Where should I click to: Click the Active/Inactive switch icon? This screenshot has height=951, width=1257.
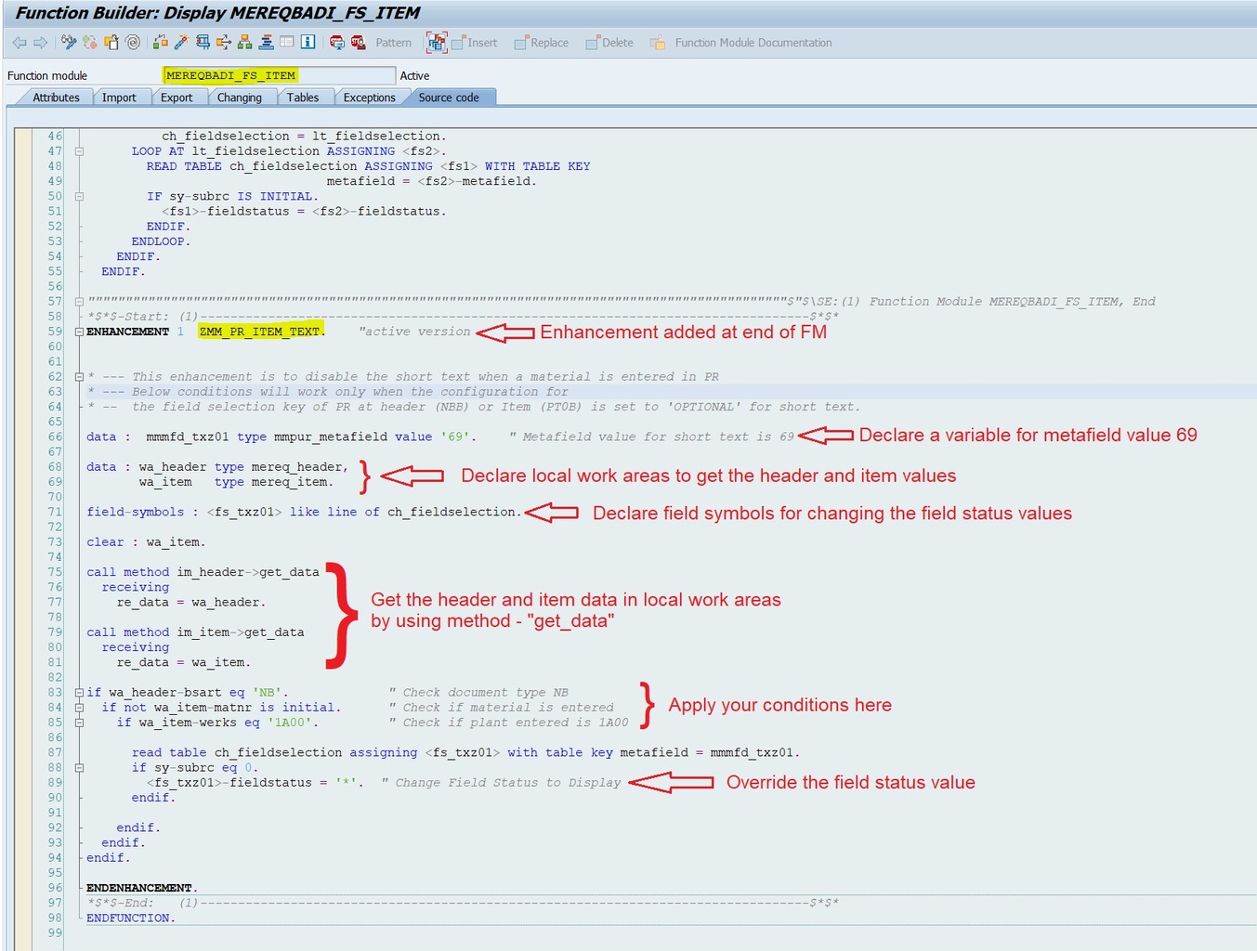click(x=90, y=43)
